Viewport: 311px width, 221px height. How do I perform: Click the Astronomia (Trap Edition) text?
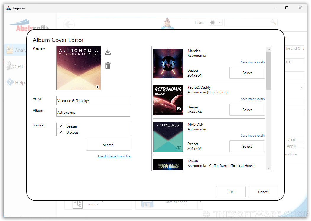(x=208, y=92)
